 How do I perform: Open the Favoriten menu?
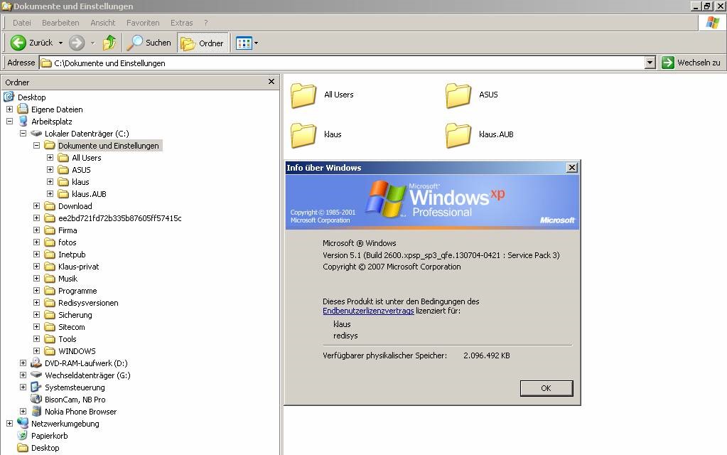pos(143,23)
